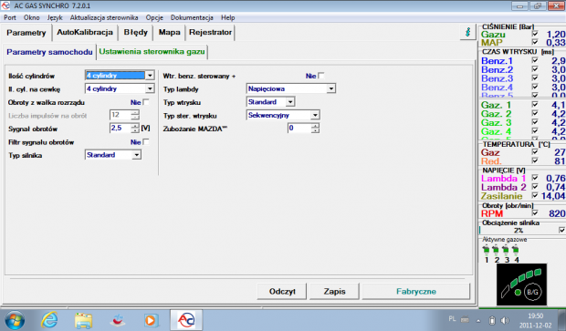The width and height of the screenshot is (566, 331).
Task: Open the media player taskbar icon
Action: (x=151, y=320)
